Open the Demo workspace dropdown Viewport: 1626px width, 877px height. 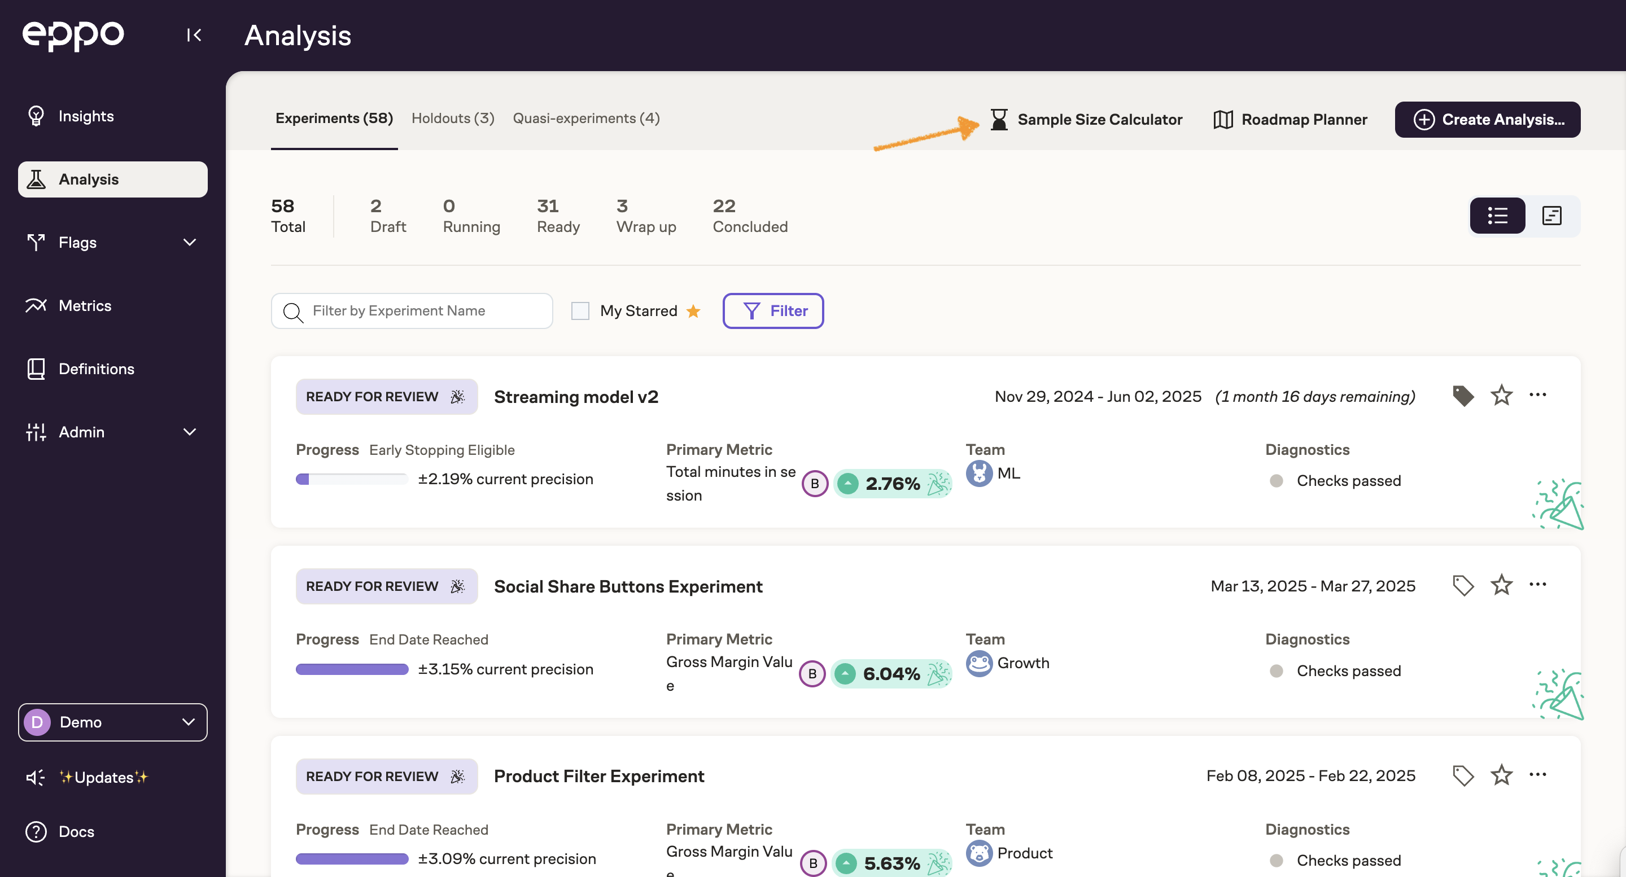click(x=112, y=722)
